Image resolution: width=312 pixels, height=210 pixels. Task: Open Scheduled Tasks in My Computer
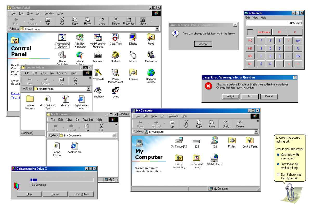click(197, 158)
